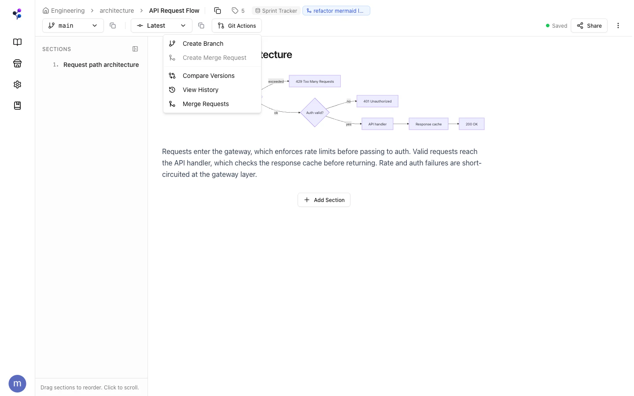Open the Sprint Tracker label
Screen dimensions: 634x396
click(276, 11)
